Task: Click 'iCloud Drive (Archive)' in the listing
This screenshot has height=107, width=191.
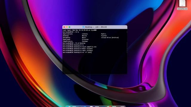Action: [110, 38]
